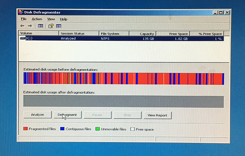Open the Action menu
The image size is (245, 156).
coord(37,19)
